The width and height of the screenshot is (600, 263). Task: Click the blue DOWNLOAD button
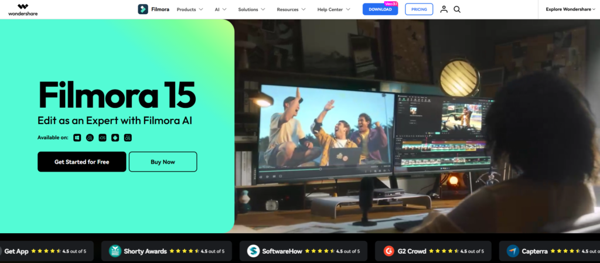380,9
